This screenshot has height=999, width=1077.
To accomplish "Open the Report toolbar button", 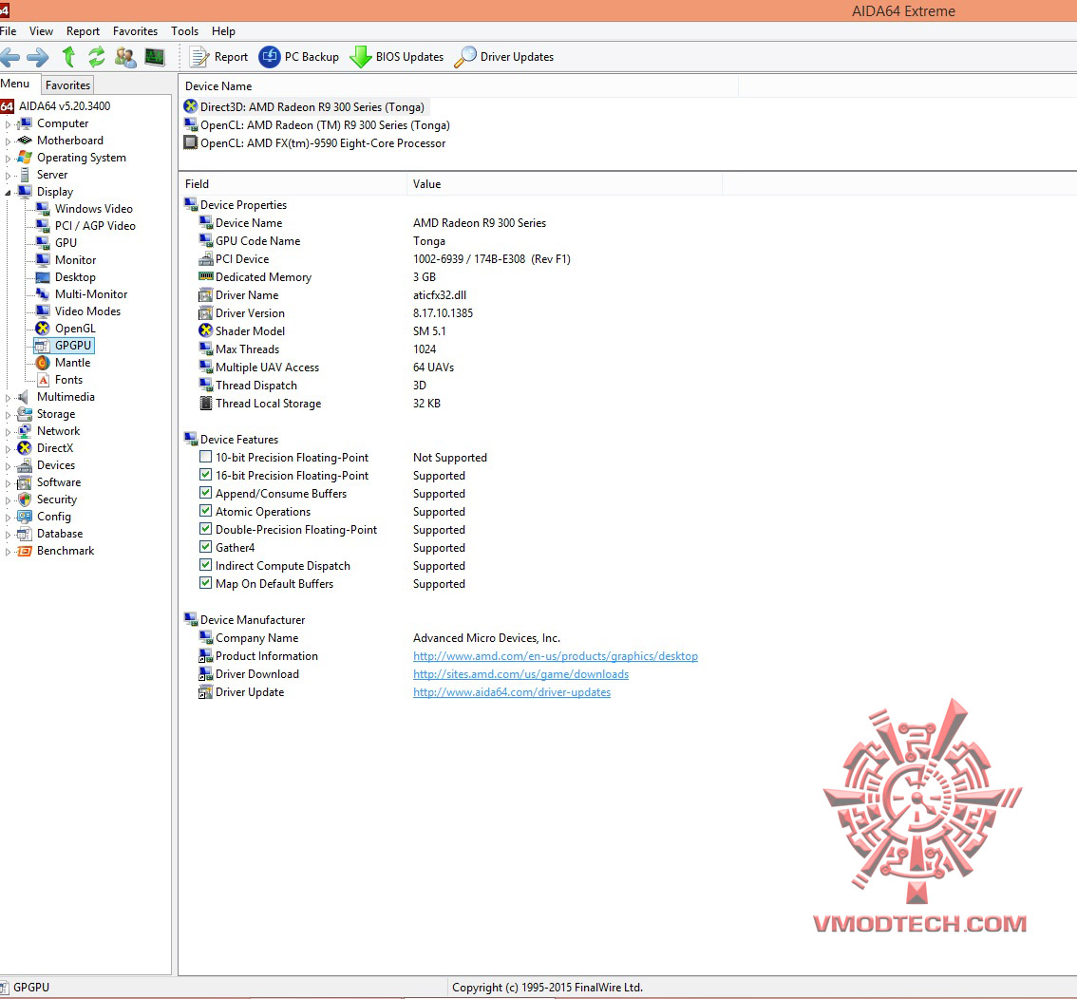I will [218, 57].
